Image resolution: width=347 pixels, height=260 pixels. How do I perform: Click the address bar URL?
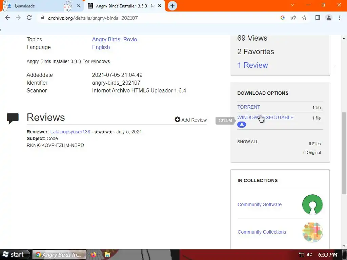(93, 18)
